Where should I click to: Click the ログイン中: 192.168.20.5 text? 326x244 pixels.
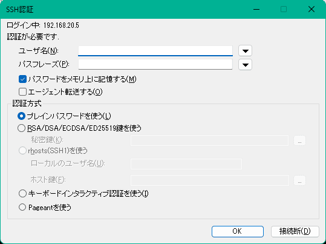[x=43, y=25]
